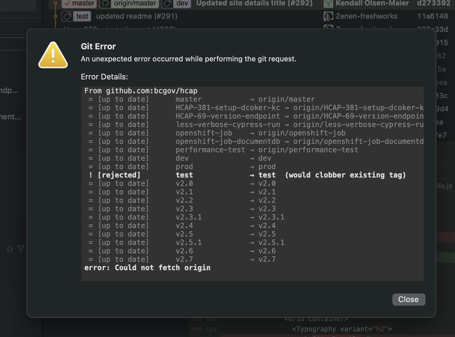Click the Zenen-freshworks avatar beside 11a6148

pos(328,16)
